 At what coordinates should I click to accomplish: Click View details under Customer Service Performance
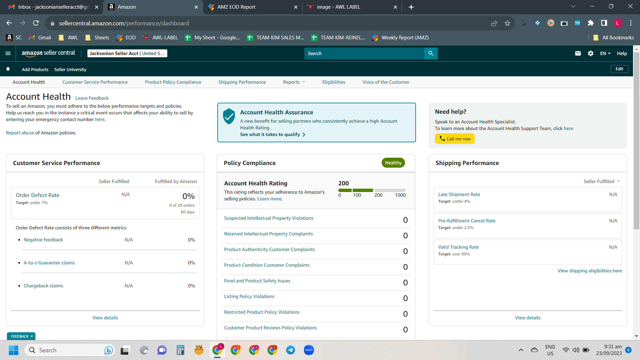point(105,318)
